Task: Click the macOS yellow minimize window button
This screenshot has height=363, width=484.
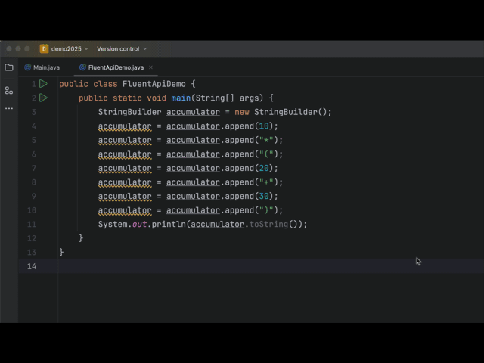Action: click(18, 48)
